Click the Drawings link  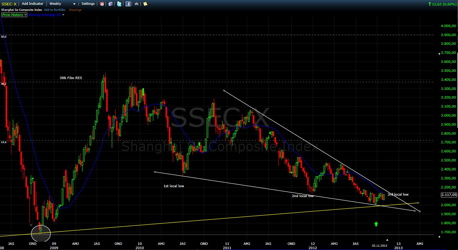click(75, 10)
